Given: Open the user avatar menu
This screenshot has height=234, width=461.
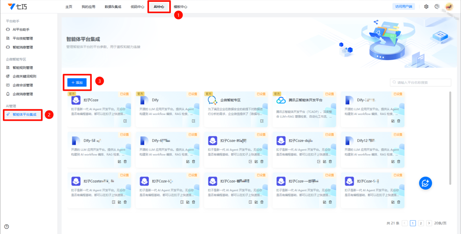Looking at the screenshot, I should 449,6.
